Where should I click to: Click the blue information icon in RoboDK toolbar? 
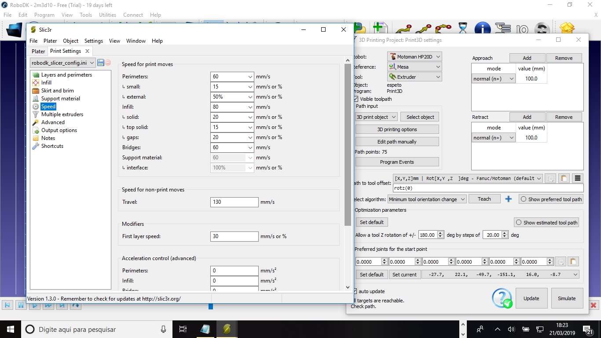click(482, 29)
